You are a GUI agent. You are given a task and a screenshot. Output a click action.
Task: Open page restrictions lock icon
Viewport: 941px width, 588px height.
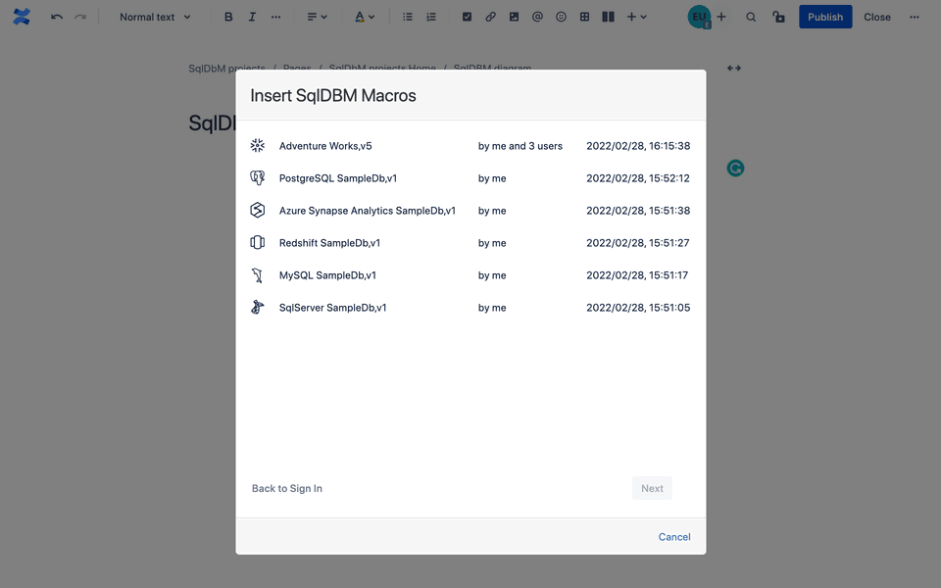778,17
